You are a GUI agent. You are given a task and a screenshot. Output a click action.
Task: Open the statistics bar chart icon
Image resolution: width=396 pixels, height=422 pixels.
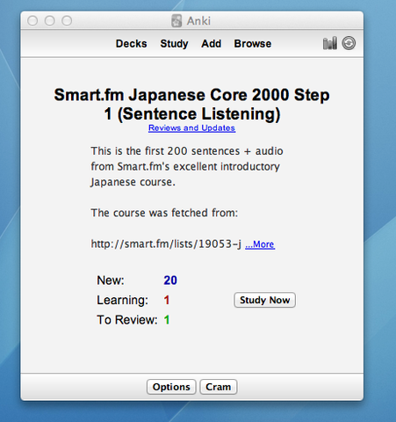tap(330, 43)
